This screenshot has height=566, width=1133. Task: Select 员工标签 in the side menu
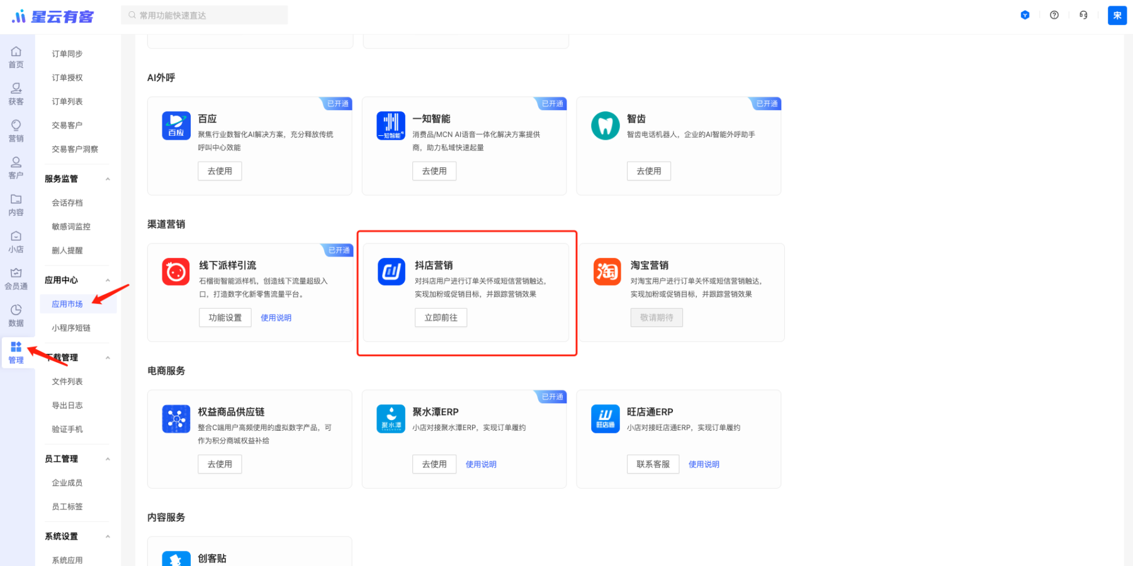(x=67, y=507)
